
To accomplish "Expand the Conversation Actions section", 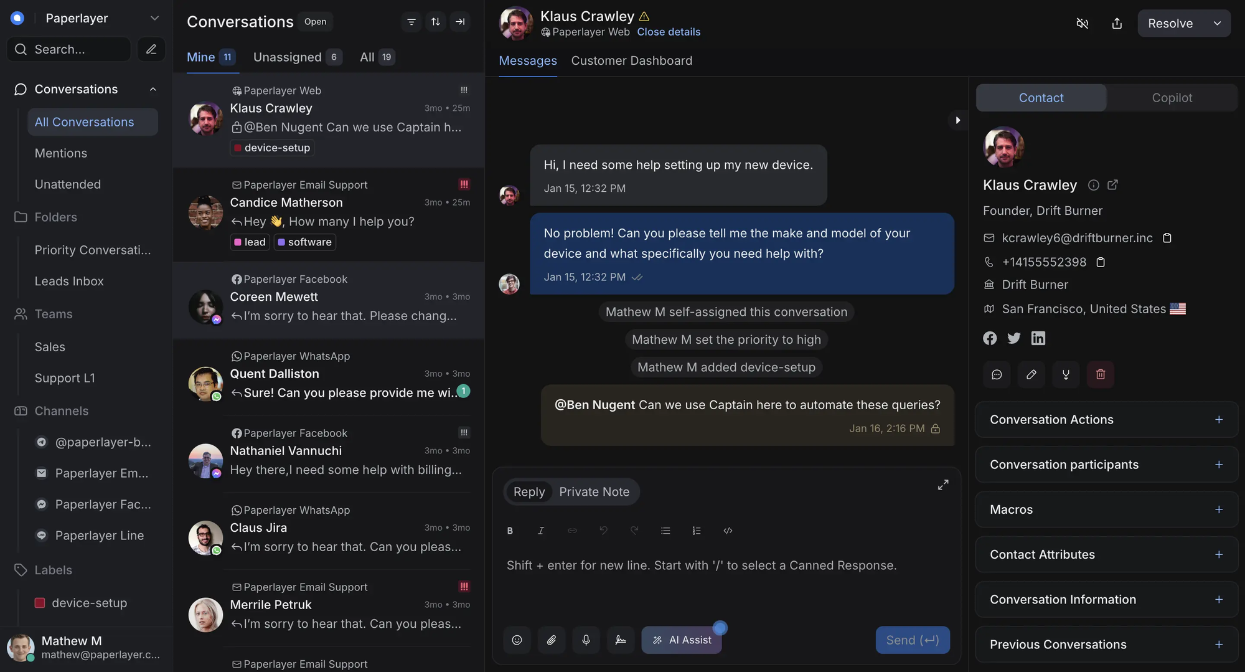I will tap(1219, 419).
